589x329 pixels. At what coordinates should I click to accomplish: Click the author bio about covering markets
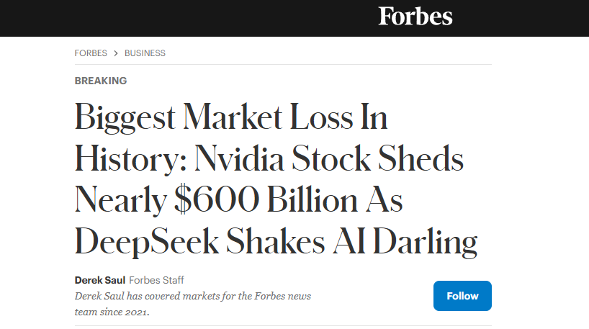(x=194, y=296)
